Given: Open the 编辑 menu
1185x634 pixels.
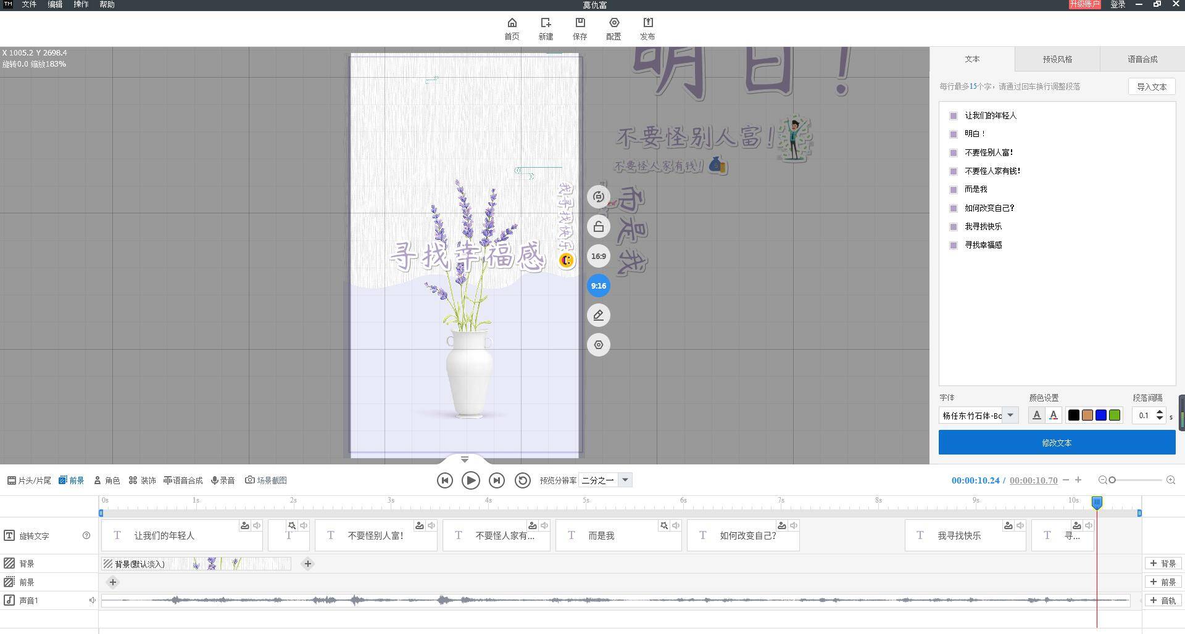Looking at the screenshot, I should 55,5.
